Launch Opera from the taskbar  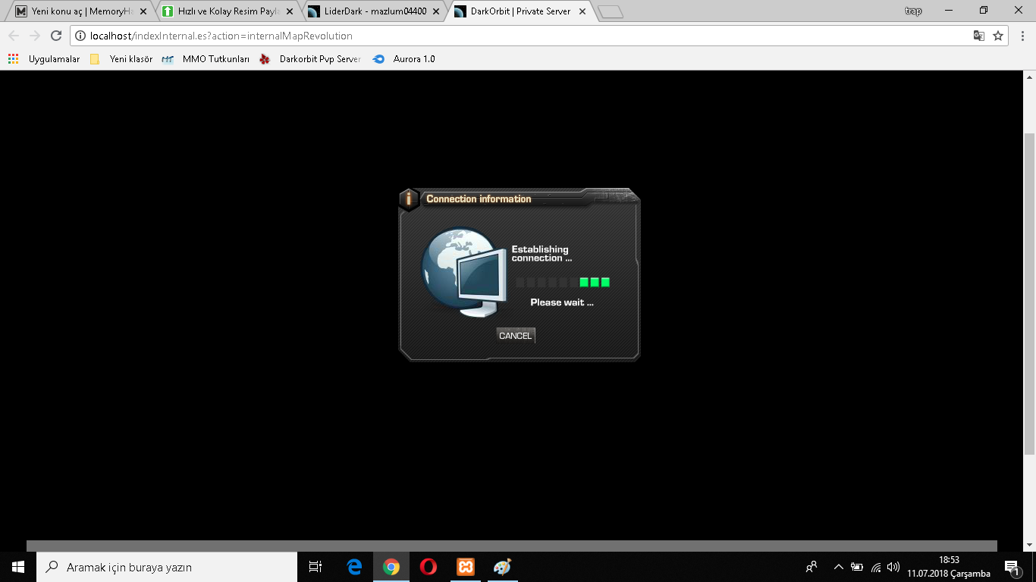pos(429,567)
